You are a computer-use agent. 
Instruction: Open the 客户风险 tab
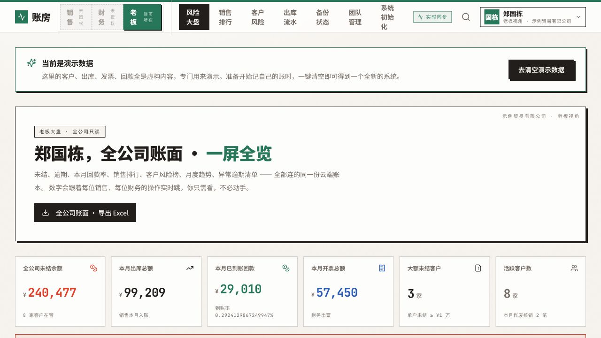258,17
